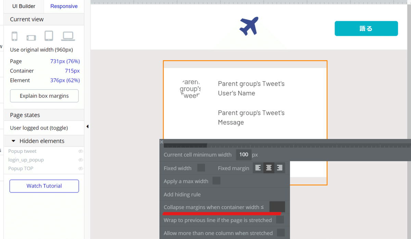The image size is (411, 239).
Task: Open the UI Builder tab
Action: click(x=24, y=6)
